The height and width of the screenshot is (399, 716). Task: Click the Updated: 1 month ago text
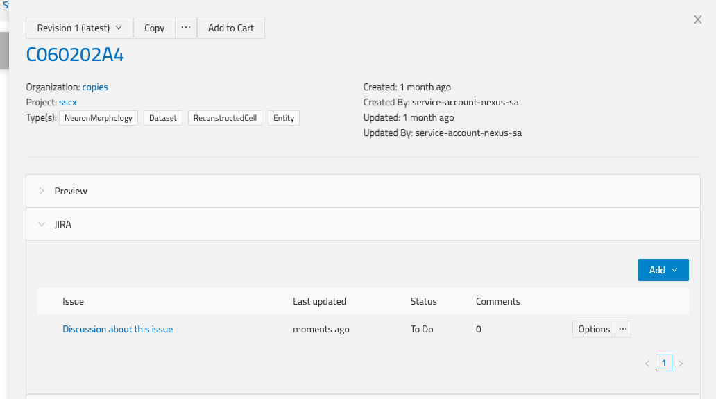tap(409, 117)
